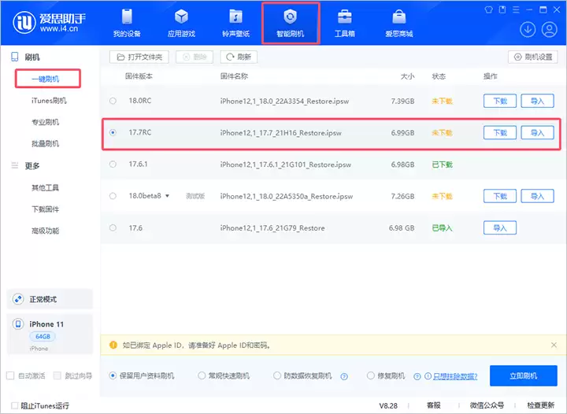Open the user account avatar icon
This screenshot has height=414, width=567.
tap(550, 30)
